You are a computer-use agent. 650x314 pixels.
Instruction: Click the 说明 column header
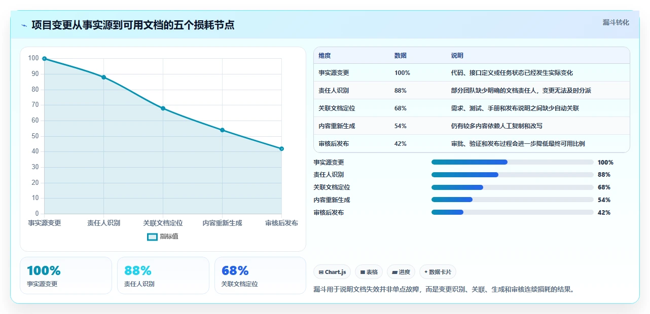pyautogui.click(x=457, y=56)
